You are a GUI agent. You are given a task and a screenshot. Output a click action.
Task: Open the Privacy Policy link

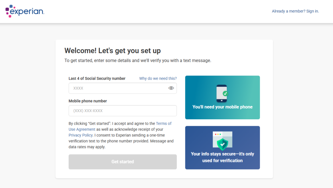click(x=81, y=135)
